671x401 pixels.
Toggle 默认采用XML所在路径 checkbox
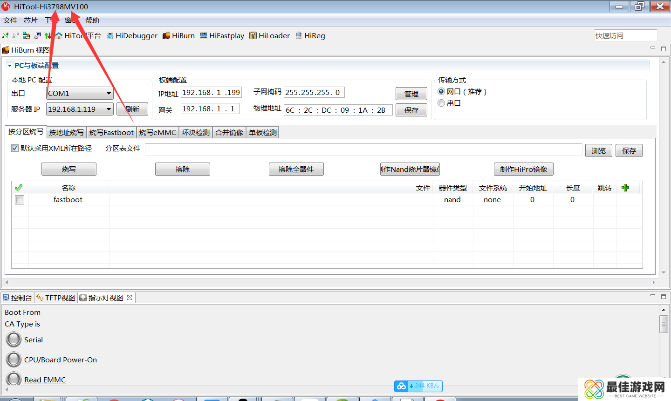pyautogui.click(x=15, y=149)
